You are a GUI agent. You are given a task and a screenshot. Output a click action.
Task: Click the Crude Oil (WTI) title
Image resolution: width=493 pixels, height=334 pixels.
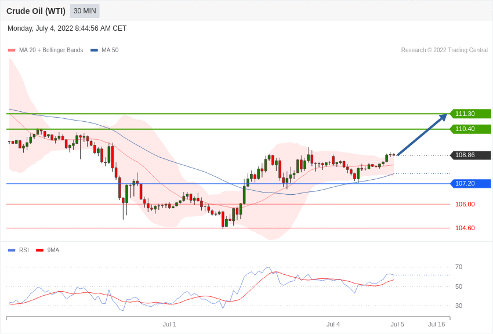click(x=36, y=11)
